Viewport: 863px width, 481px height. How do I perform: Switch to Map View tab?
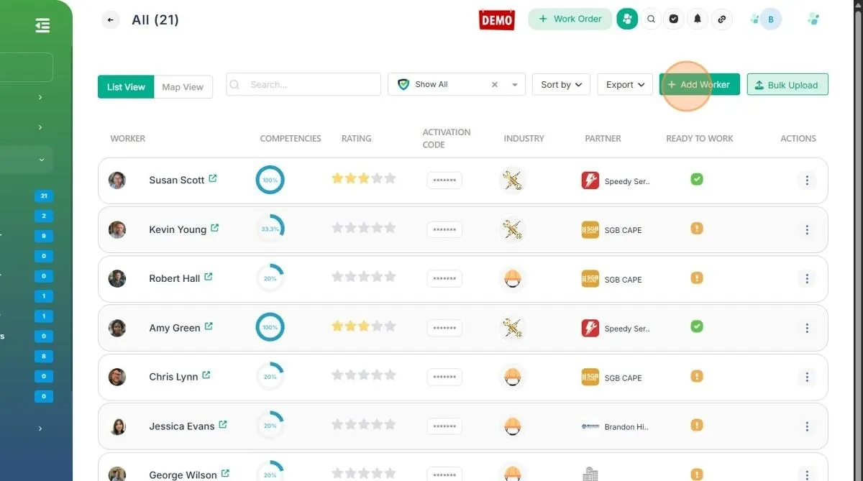pos(183,87)
